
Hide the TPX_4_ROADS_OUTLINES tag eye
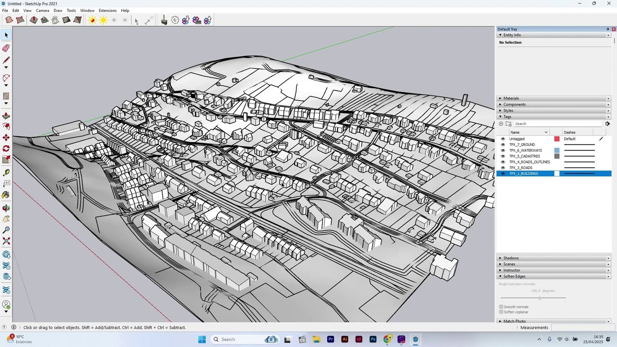pos(503,162)
